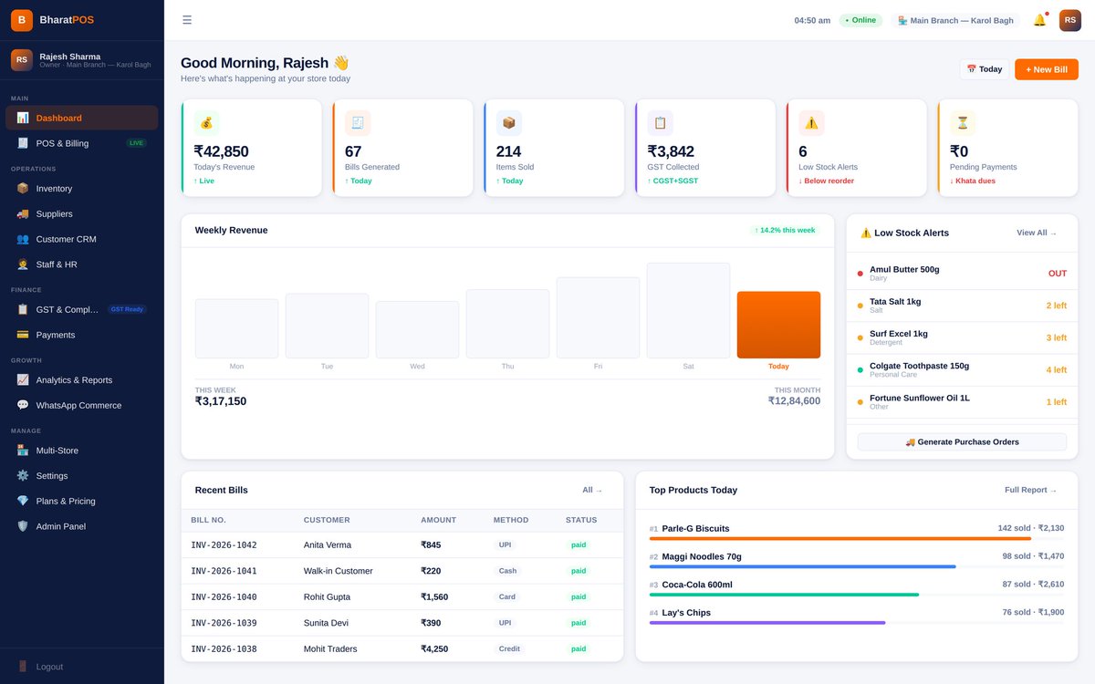Click the + New Bill button
The image size is (1095, 684).
point(1046,69)
